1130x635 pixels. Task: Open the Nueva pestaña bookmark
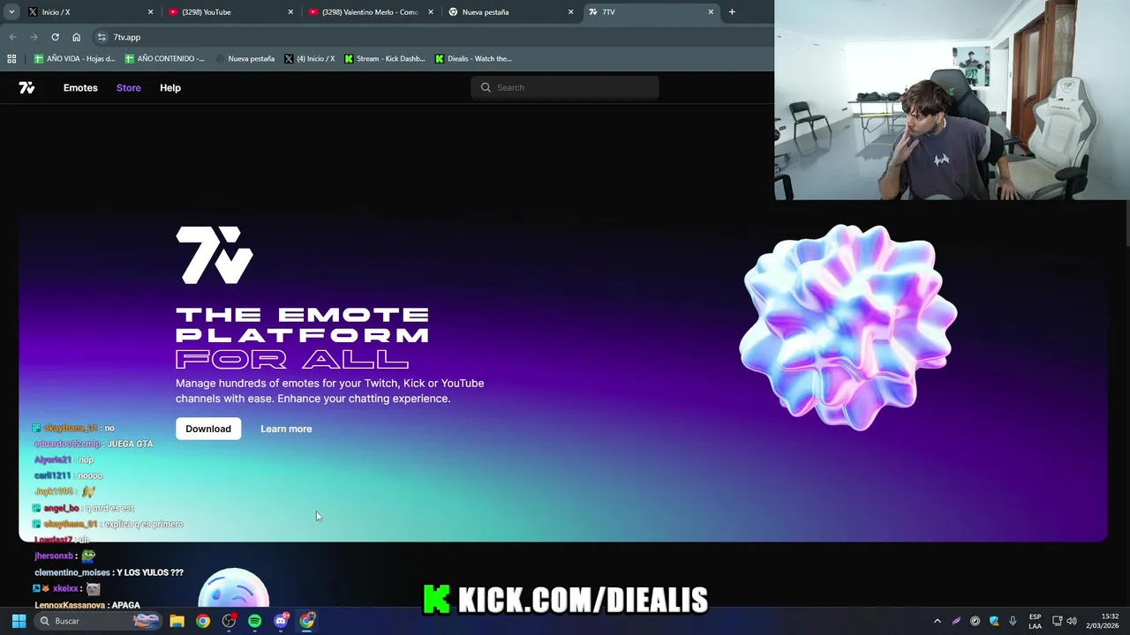tap(245, 59)
